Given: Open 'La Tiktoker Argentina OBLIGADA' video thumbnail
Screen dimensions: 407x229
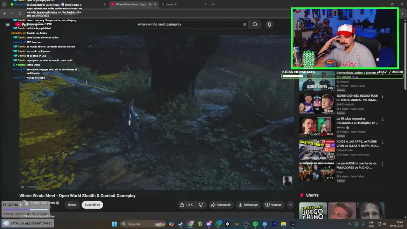Looking at the screenshot, I should [x=317, y=127].
